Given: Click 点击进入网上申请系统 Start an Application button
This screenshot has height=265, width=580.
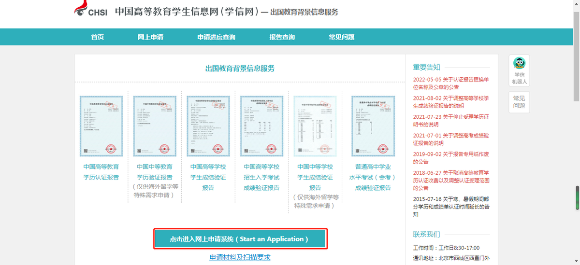Looking at the screenshot, I should tap(240, 239).
